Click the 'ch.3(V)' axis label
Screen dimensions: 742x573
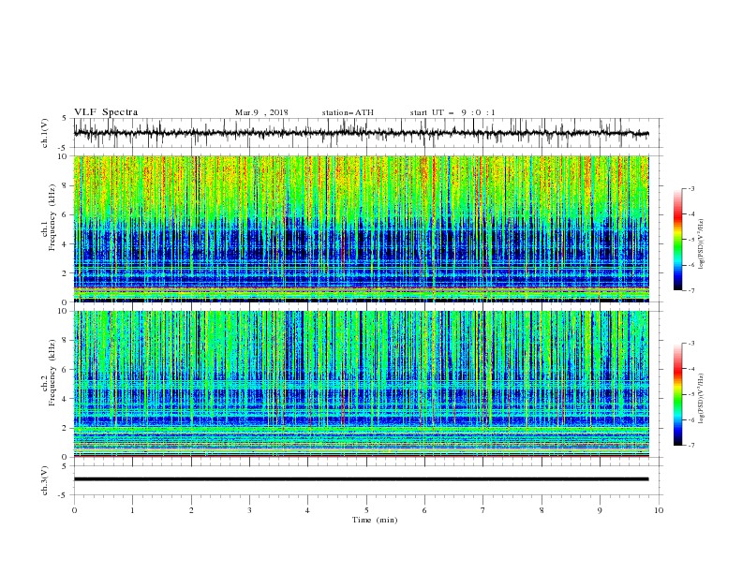(x=45, y=480)
